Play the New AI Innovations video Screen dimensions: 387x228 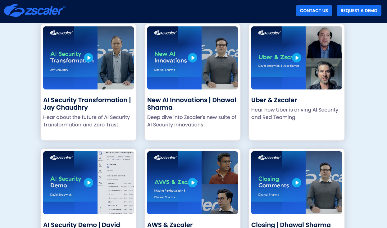[x=193, y=58]
